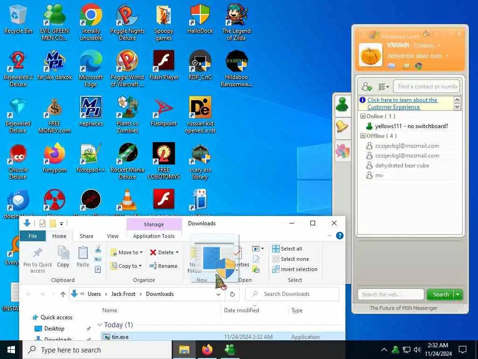
Task: Open the Copy to dropdown
Action: (126, 266)
